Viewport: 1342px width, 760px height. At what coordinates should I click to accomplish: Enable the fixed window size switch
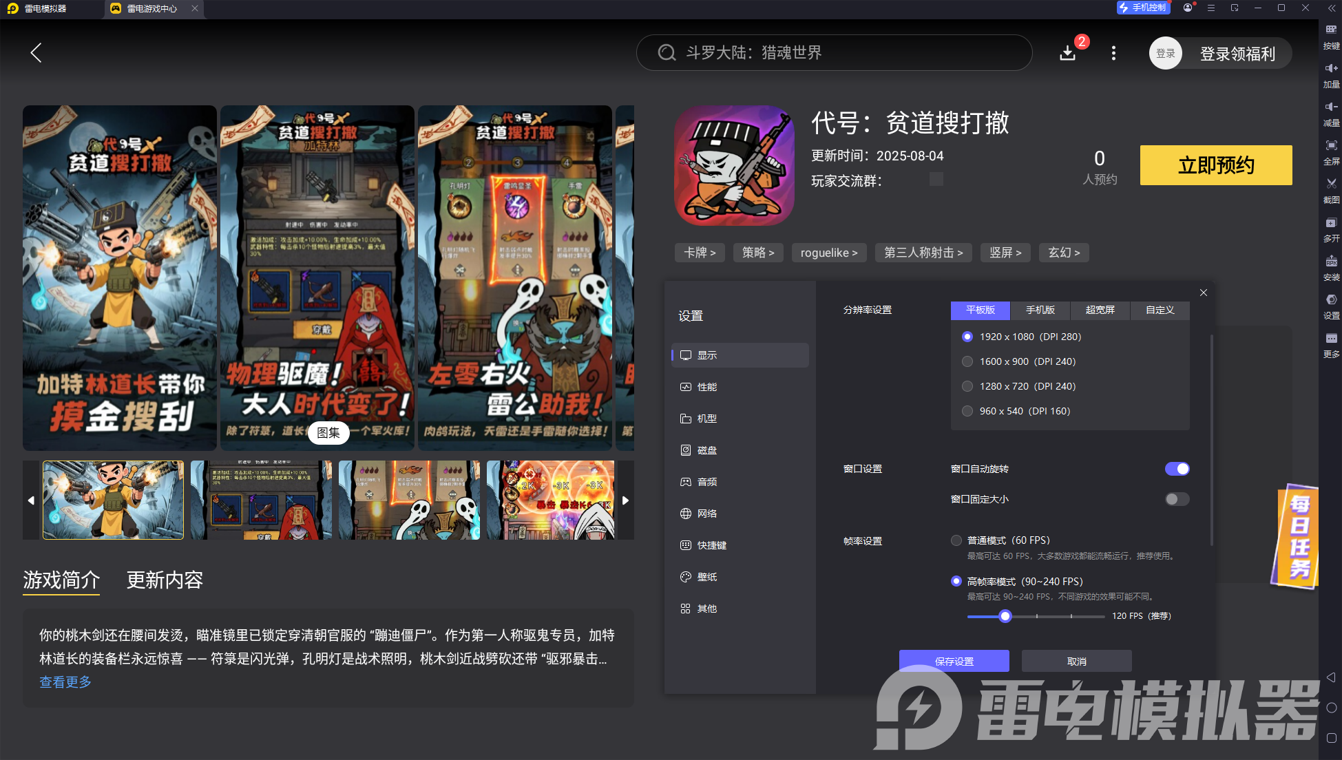coord(1177,499)
